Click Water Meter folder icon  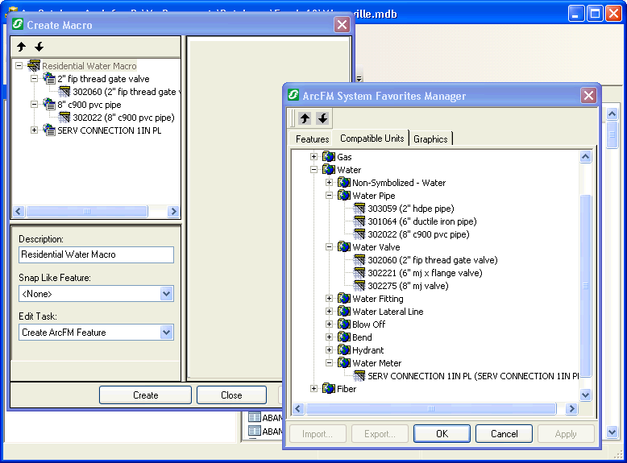344,362
